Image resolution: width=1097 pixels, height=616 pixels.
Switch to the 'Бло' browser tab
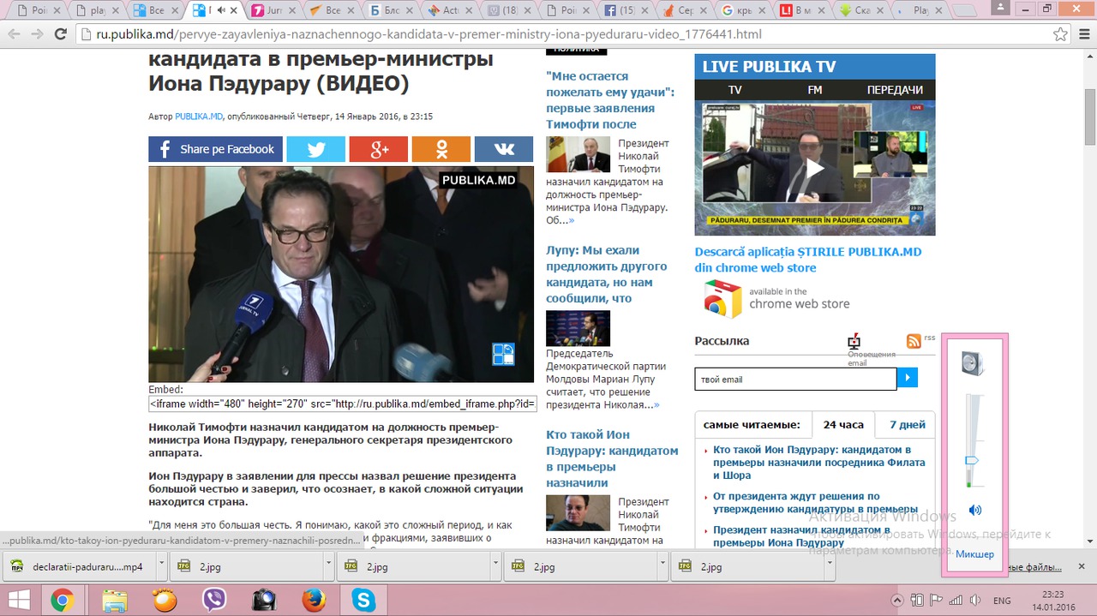pos(389,11)
